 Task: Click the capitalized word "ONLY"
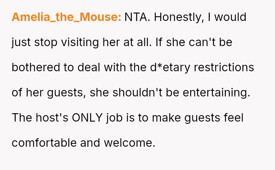tap(87, 118)
